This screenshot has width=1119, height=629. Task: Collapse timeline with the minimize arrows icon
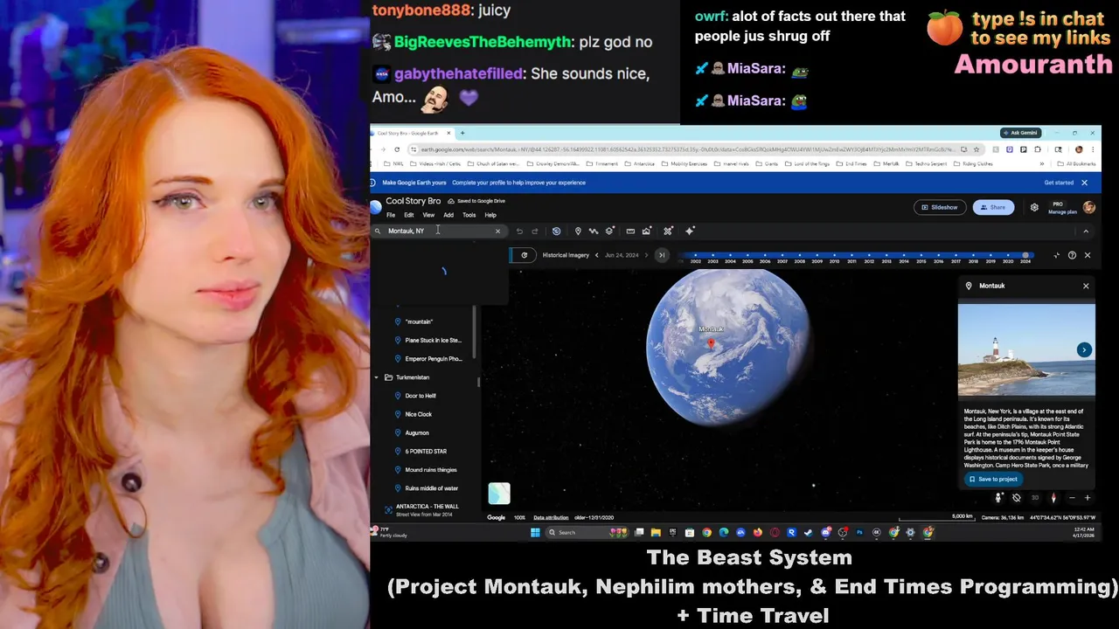click(x=1056, y=255)
